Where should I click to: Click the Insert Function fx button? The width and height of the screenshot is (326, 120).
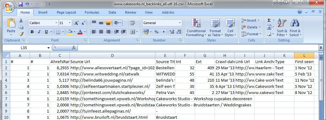point(74,48)
